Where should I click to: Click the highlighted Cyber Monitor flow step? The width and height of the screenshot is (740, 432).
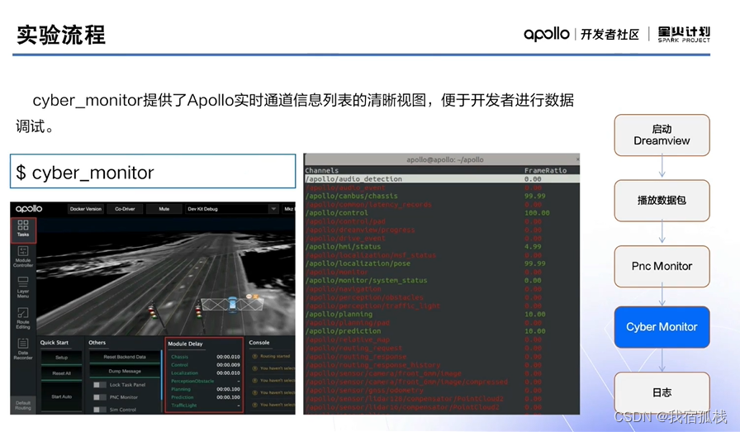pyautogui.click(x=662, y=327)
